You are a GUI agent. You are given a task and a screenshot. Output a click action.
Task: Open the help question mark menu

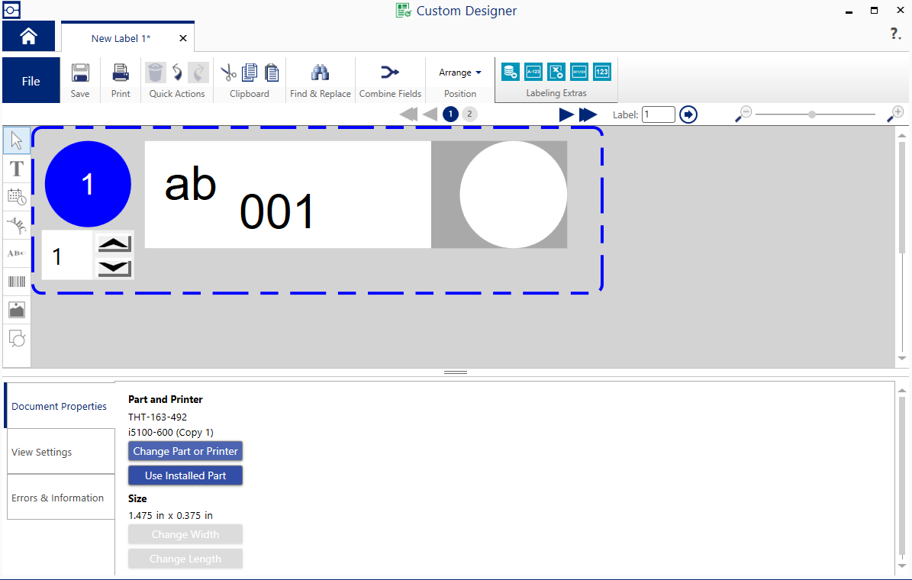[x=895, y=34]
